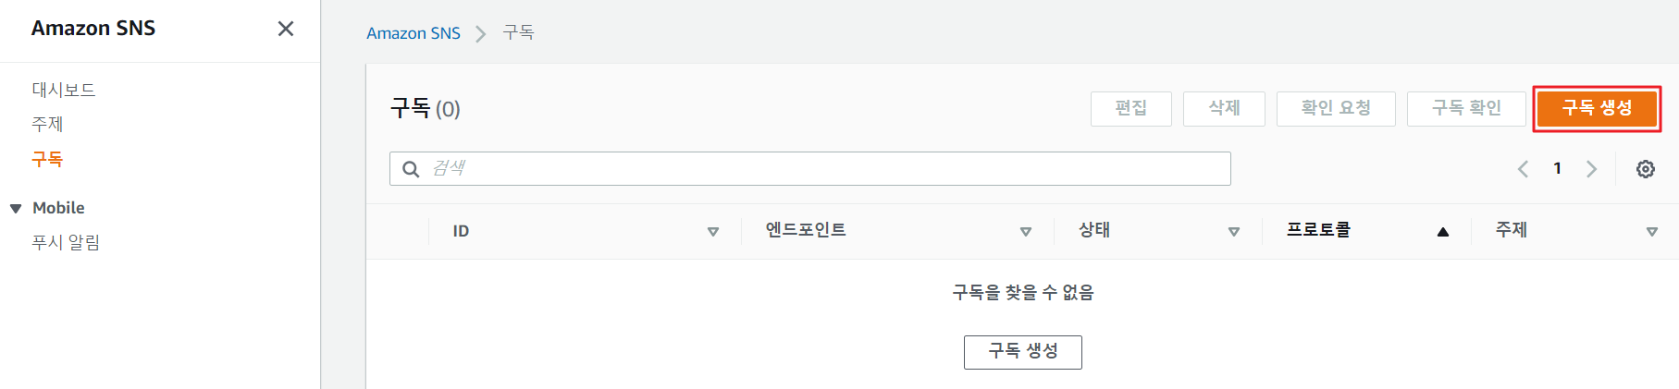Select page number 1 in pagination
Image resolution: width=1679 pixels, height=389 pixels.
point(1557,168)
